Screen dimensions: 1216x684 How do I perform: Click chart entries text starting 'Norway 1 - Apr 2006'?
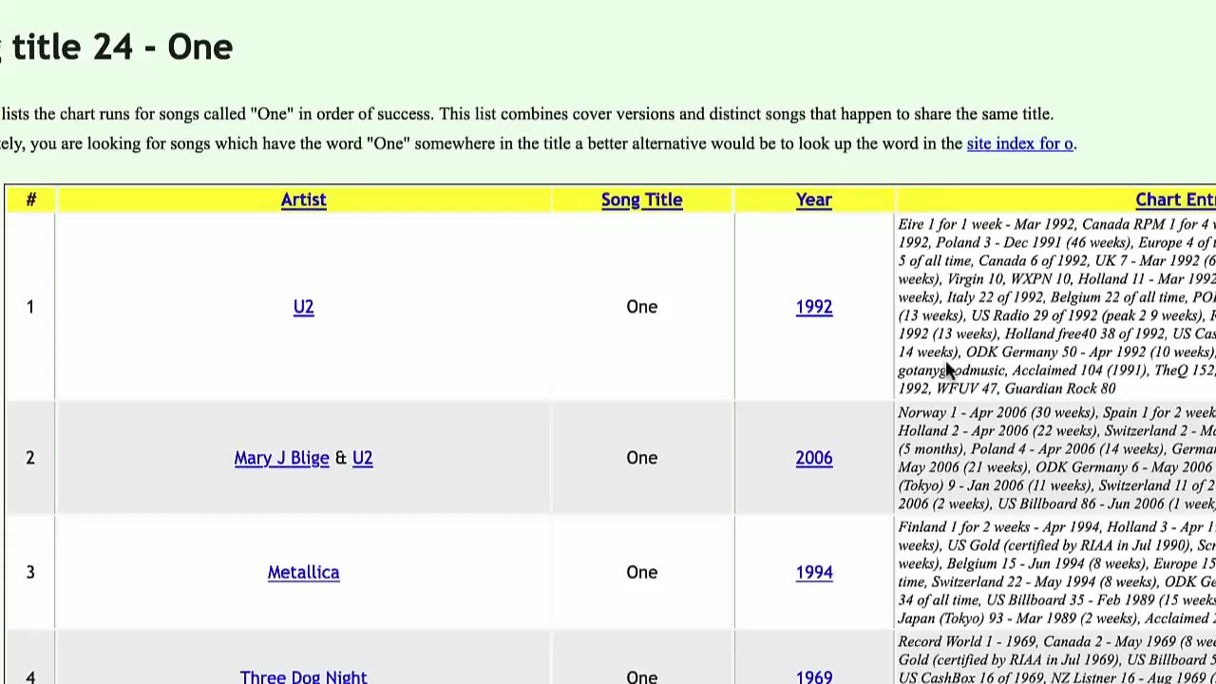pos(1056,458)
